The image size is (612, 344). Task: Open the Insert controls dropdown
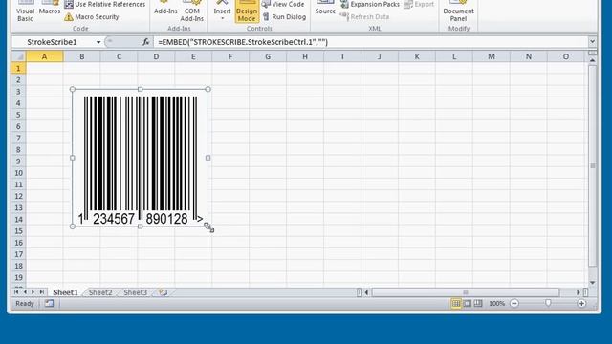(x=222, y=11)
